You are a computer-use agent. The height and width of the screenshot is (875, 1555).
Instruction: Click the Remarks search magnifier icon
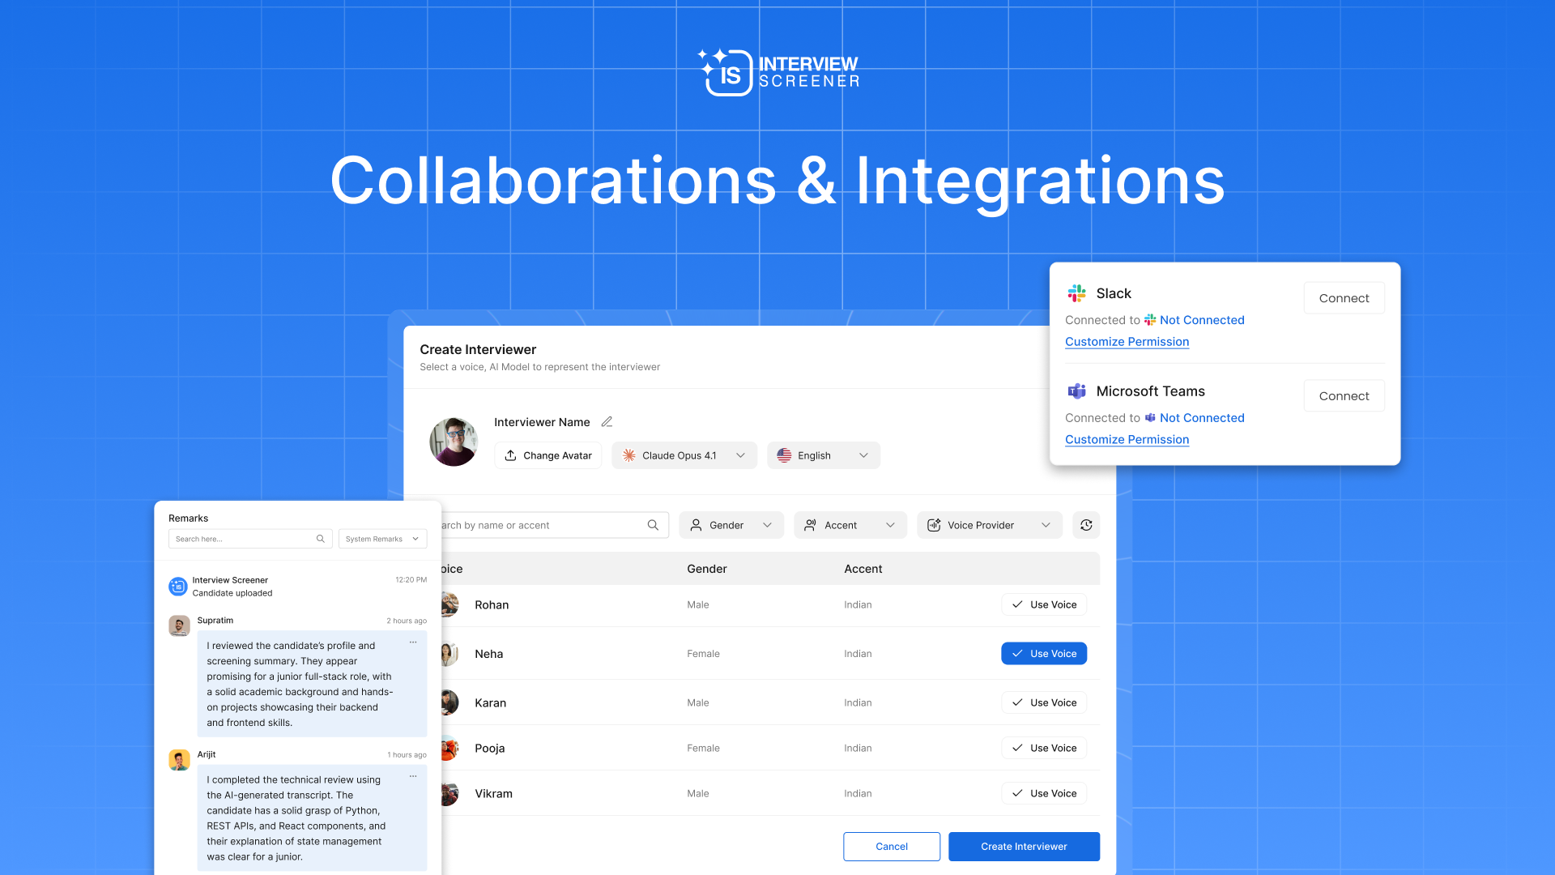point(321,539)
